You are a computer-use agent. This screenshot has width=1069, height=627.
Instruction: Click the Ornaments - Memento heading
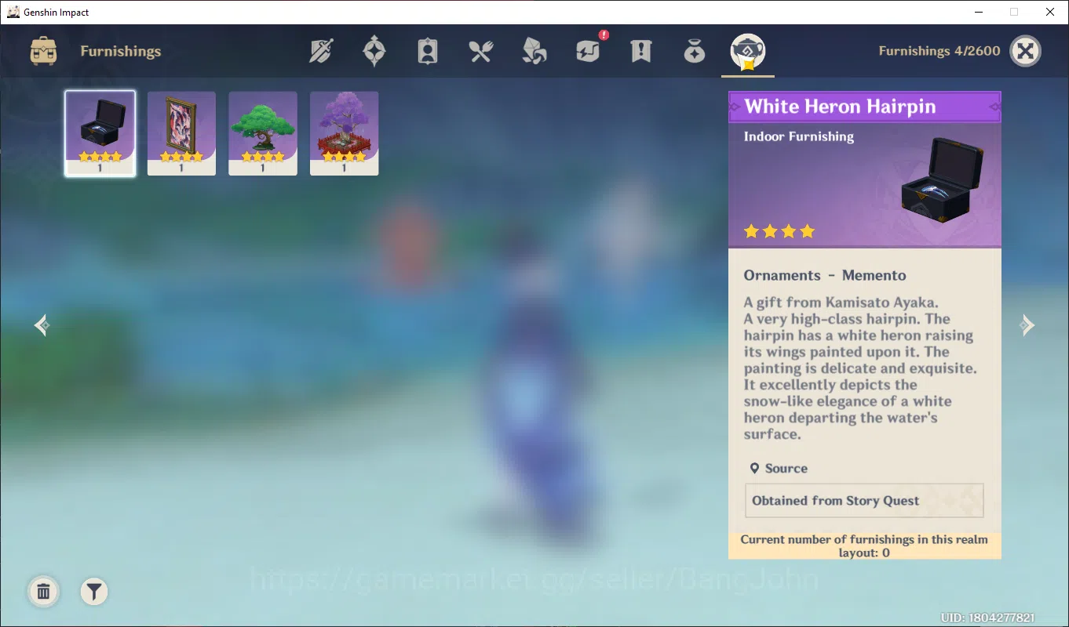(x=825, y=275)
